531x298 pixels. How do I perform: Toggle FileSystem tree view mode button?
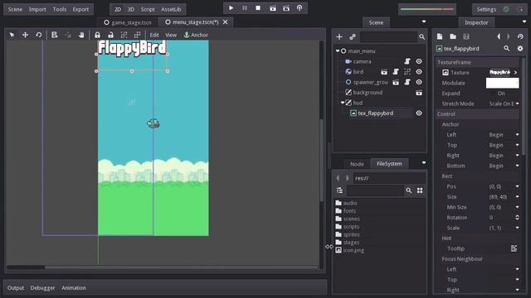339,190
